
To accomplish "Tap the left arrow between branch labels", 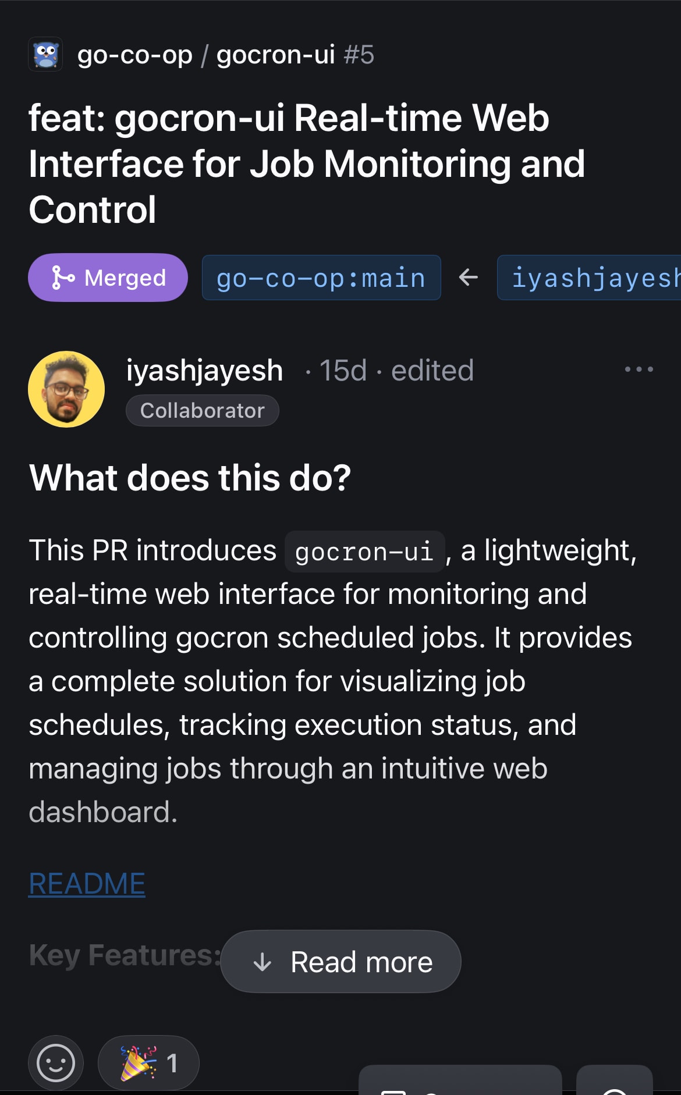I will (469, 278).
